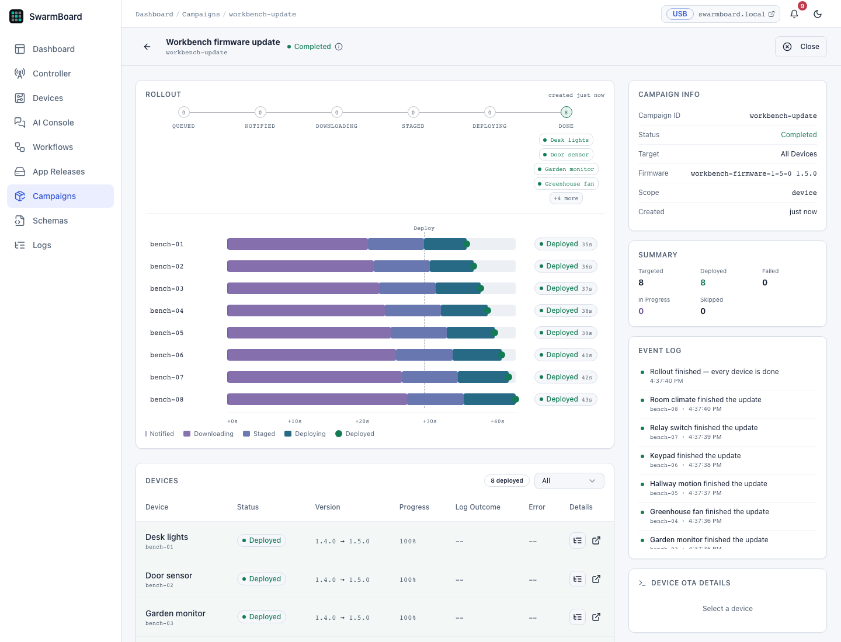Click 'Rollout finished' event log entry
Screen dimensions: 841x642
click(728, 376)
